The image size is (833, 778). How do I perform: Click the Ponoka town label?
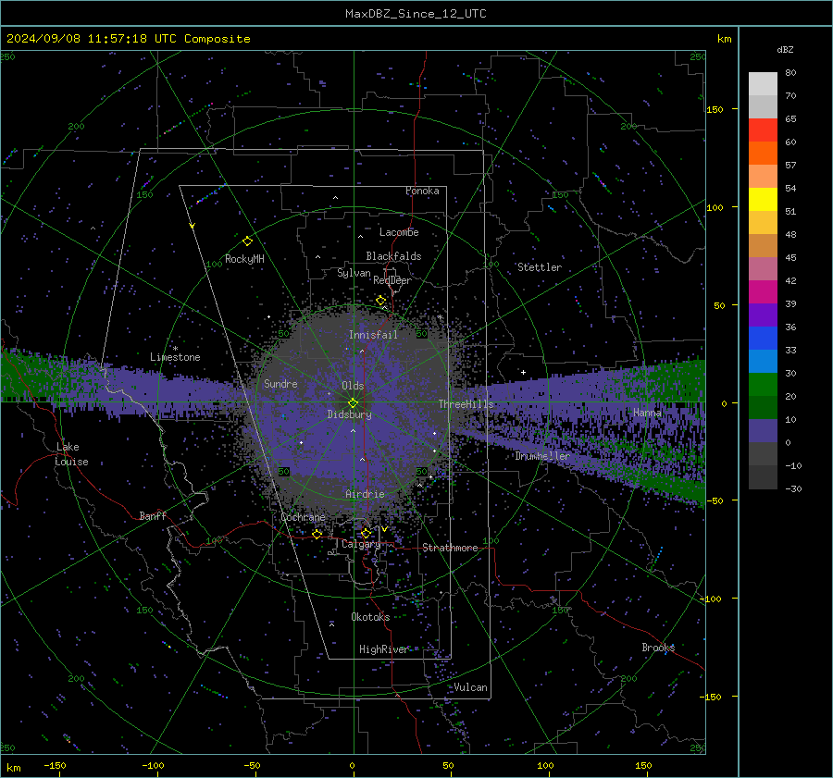(422, 191)
